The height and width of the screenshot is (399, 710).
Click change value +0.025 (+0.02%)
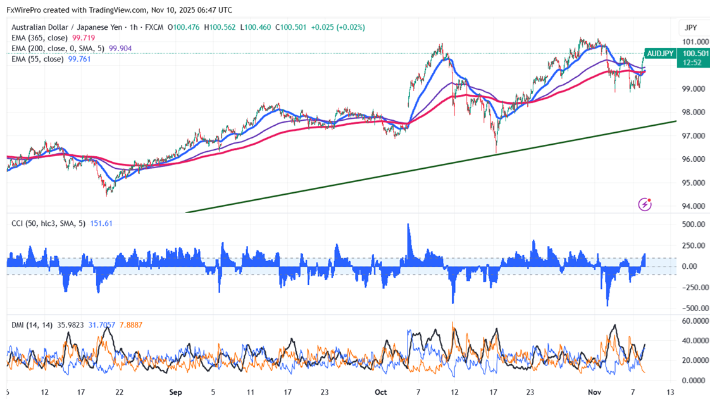pyautogui.click(x=338, y=27)
